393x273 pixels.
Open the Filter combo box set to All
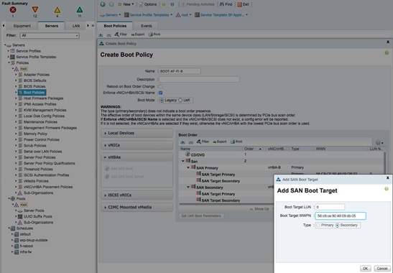(50, 35)
